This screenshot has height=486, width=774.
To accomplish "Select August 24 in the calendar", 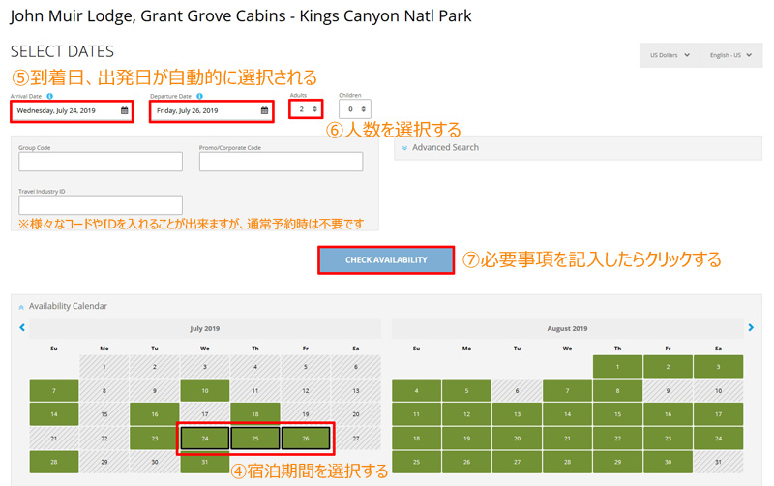I will tap(718, 439).
